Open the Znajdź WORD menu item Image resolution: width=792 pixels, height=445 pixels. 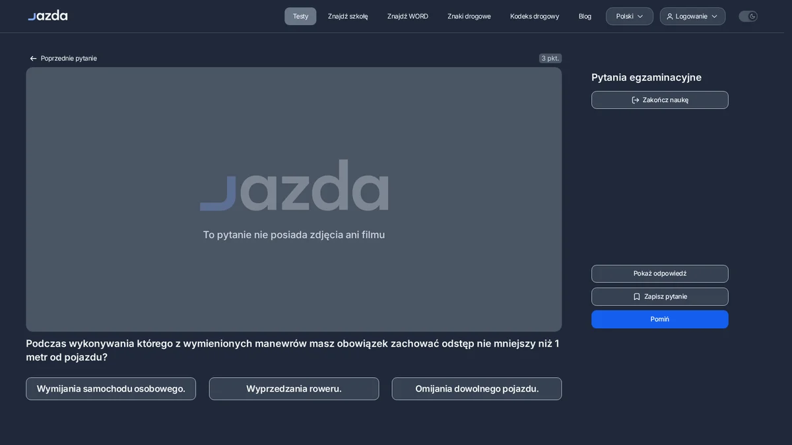[x=408, y=16]
